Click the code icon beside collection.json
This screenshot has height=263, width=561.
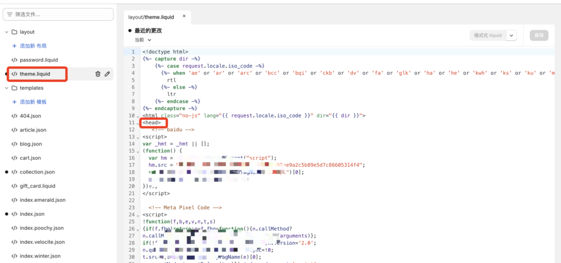click(14, 172)
